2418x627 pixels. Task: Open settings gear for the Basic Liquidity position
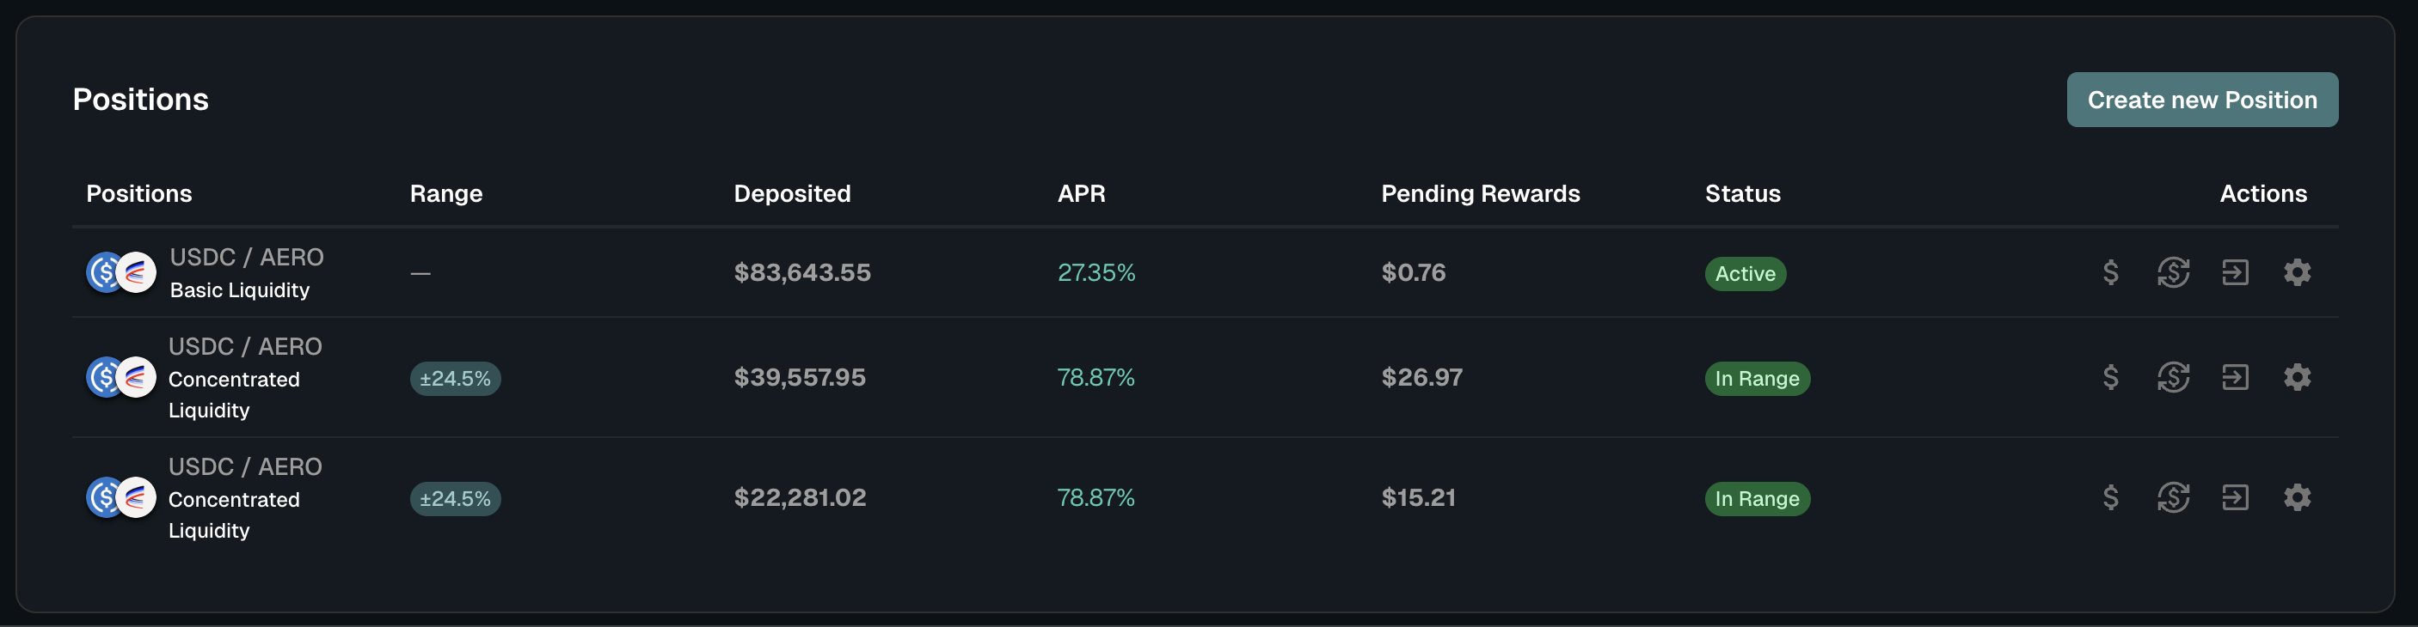pos(2297,273)
